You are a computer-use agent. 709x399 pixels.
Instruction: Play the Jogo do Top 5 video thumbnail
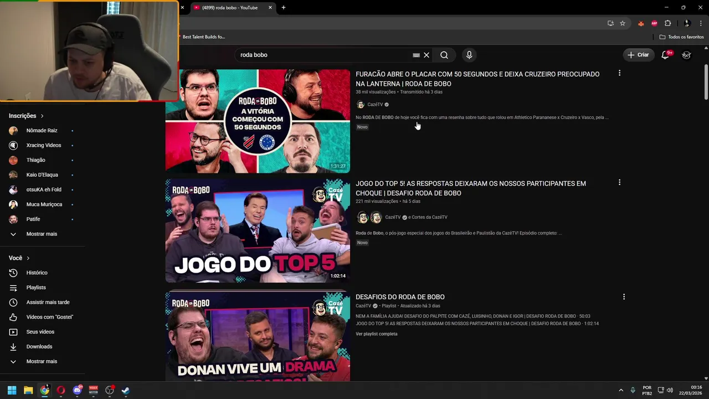coord(258,231)
